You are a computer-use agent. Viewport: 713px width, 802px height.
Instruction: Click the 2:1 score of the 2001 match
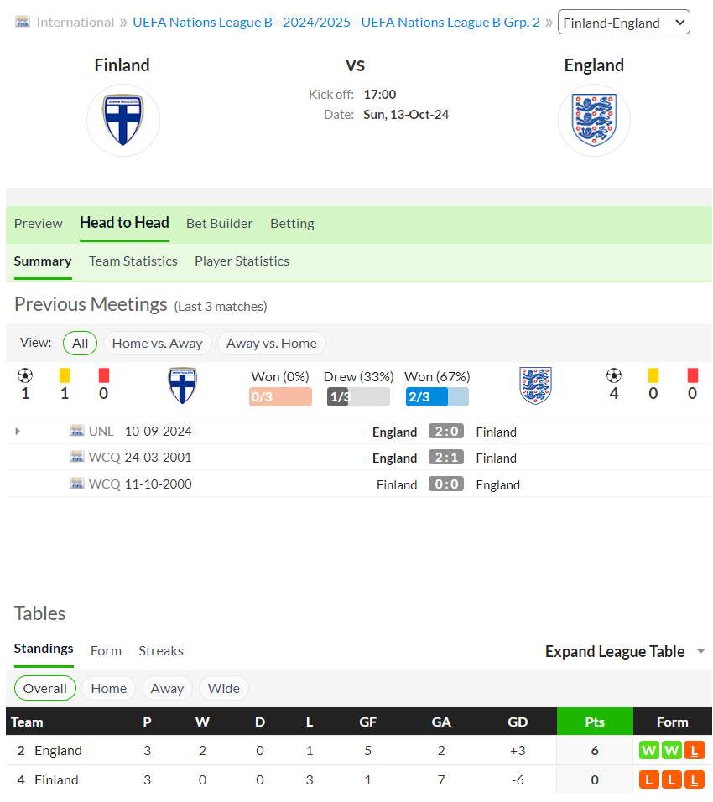coord(446,458)
